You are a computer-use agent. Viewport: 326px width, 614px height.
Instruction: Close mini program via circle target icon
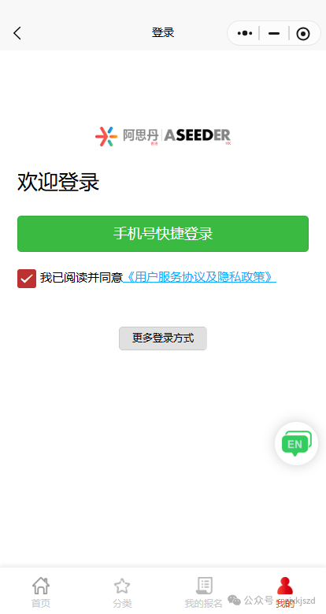pos(303,34)
